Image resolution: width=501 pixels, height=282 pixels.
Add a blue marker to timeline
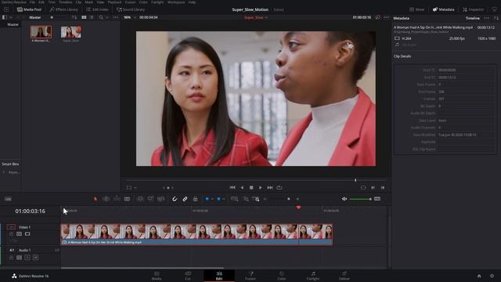click(218, 199)
